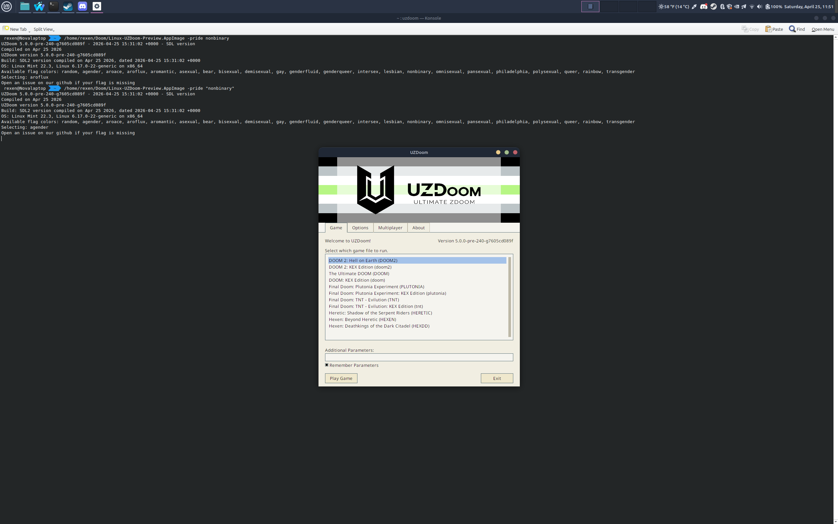Open Discord from the left panel launchers
The height and width of the screenshot is (524, 838).
[82, 6]
